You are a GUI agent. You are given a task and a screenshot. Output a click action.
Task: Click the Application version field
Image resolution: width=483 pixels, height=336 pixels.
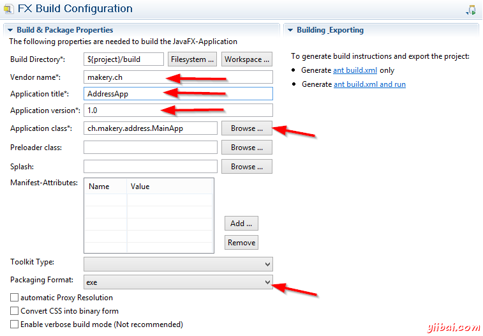coord(178,111)
